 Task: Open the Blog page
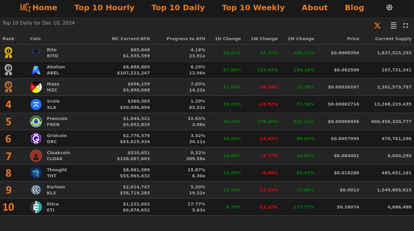pos(354,8)
